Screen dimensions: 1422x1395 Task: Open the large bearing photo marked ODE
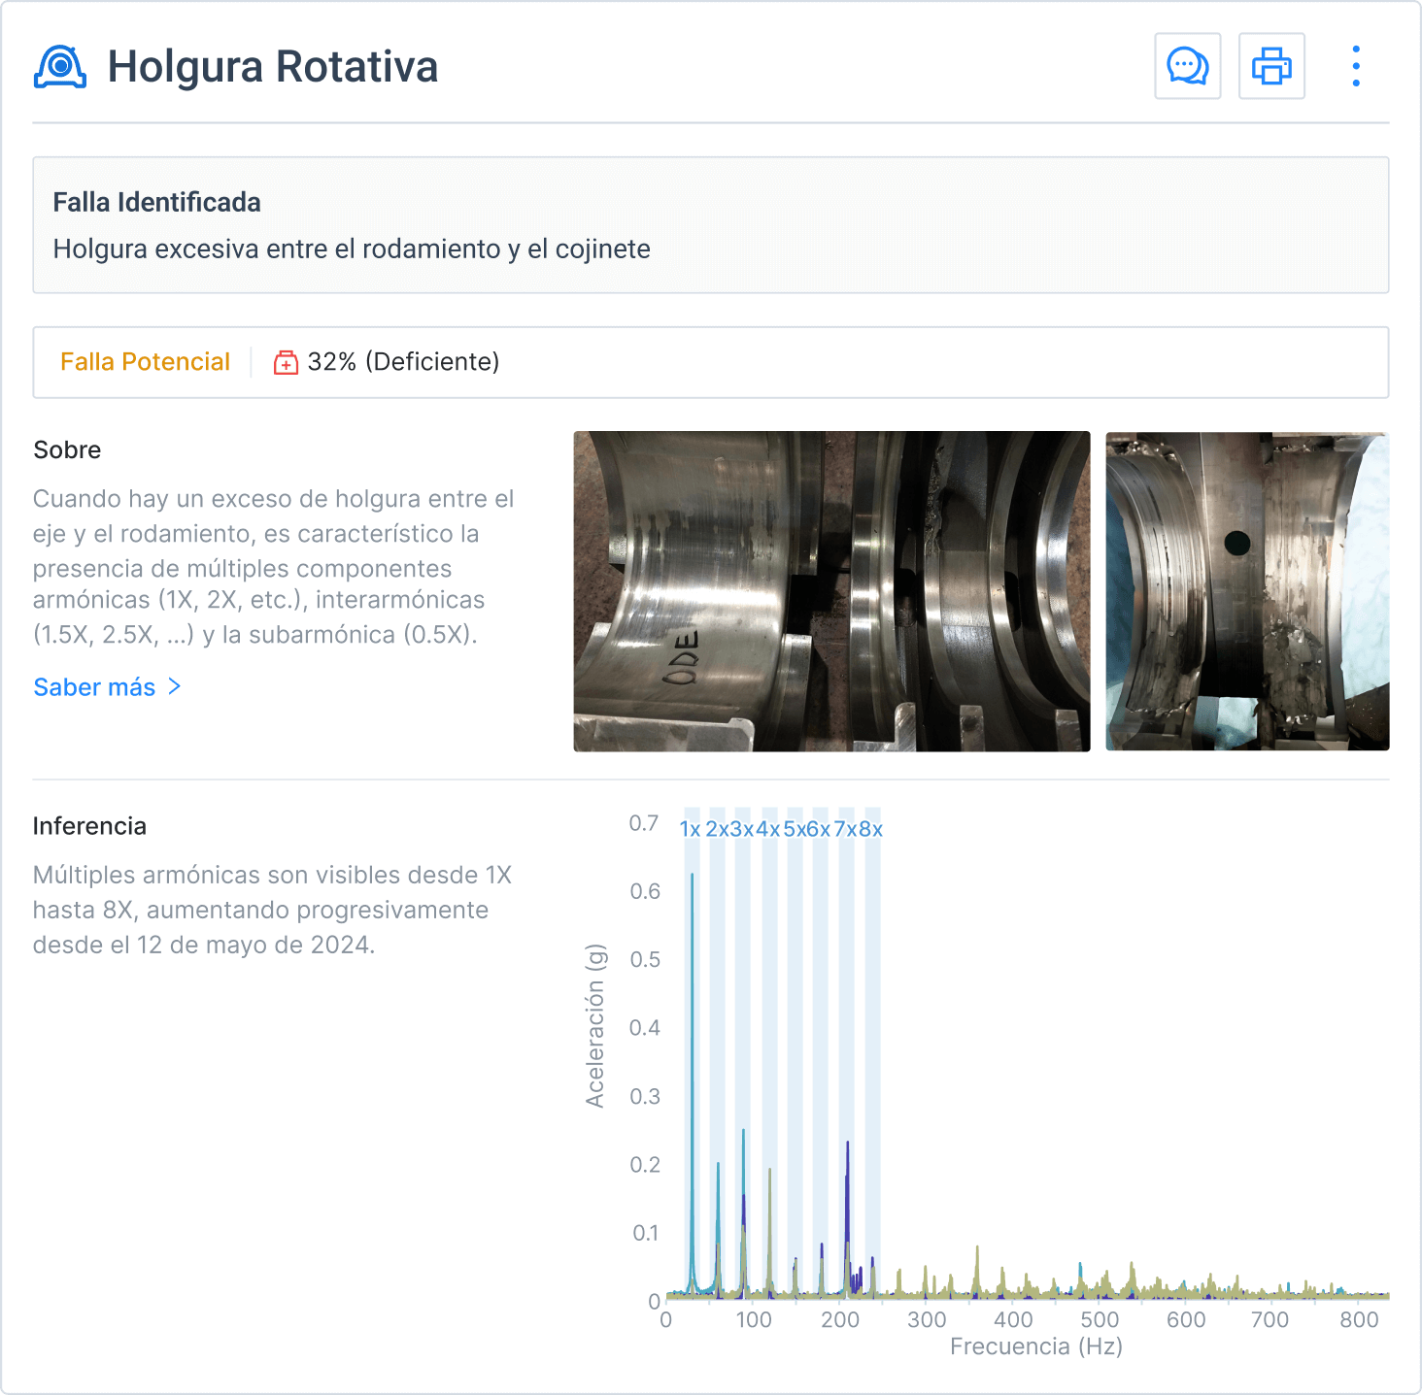click(831, 591)
